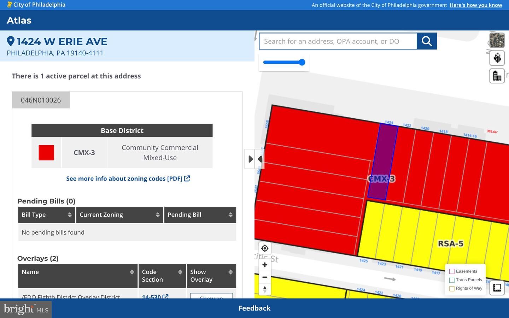Zoom out on the map
This screenshot has width=509, height=318.
click(x=265, y=277)
